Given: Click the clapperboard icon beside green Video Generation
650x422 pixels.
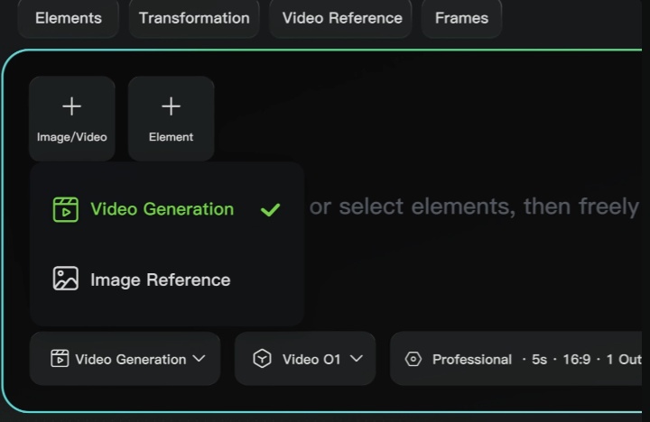Looking at the screenshot, I should [x=66, y=209].
